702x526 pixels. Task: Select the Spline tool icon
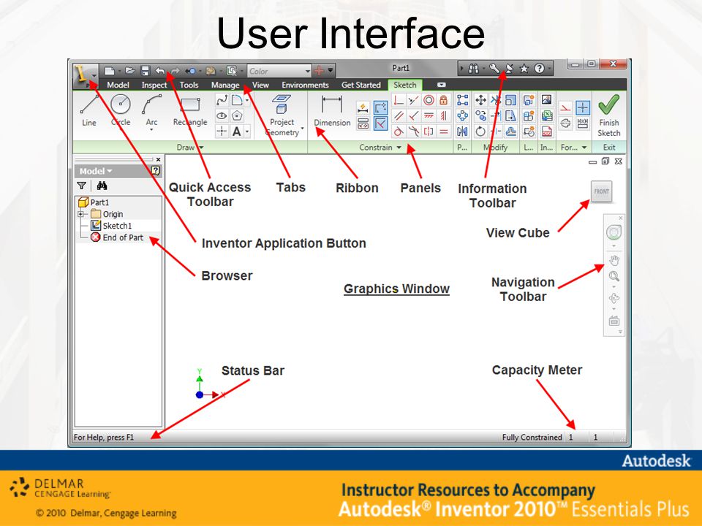(222, 100)
